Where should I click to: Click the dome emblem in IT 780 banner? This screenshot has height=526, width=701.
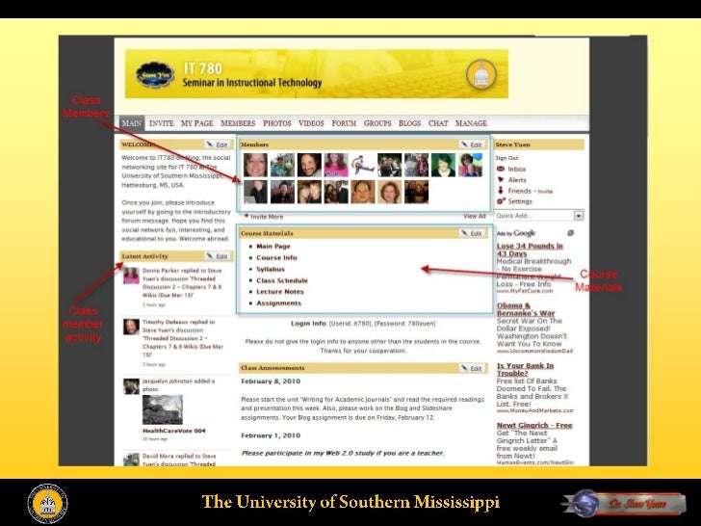481,74
